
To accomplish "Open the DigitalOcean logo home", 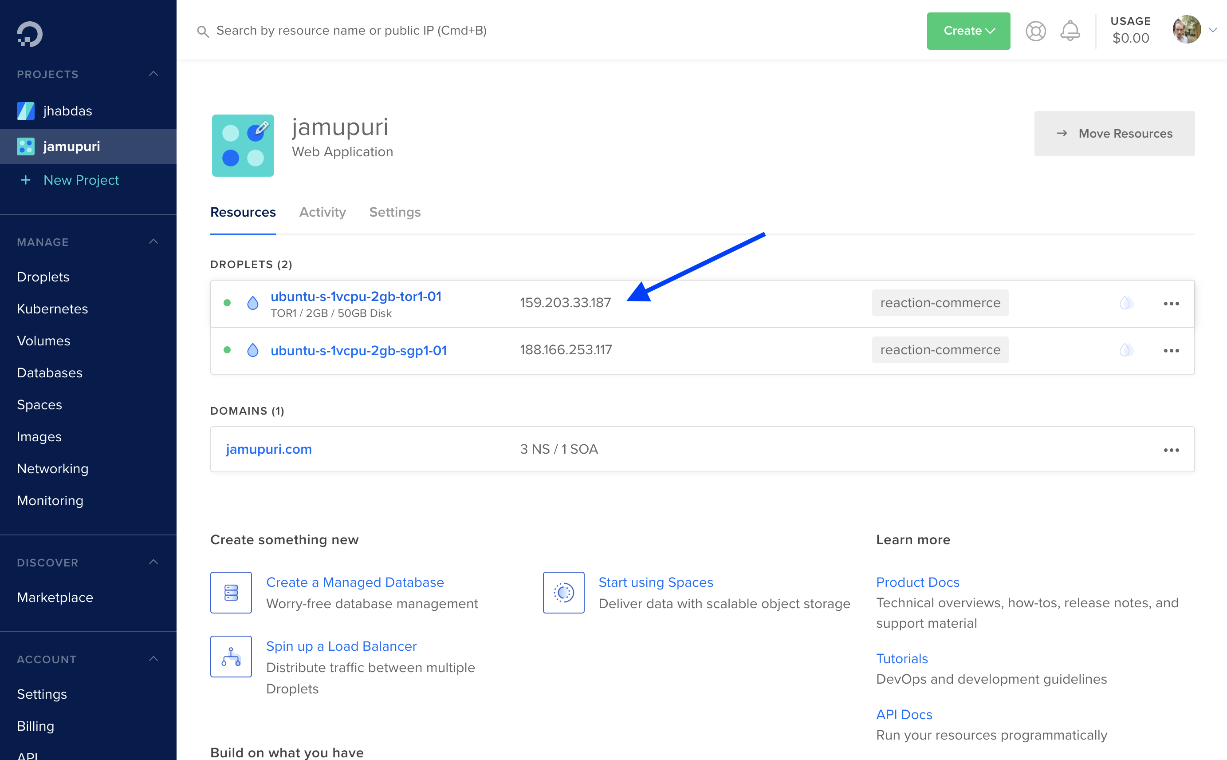I will [30, 34].
